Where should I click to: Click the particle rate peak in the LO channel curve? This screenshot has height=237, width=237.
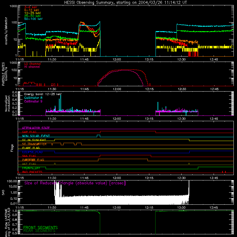127,70
